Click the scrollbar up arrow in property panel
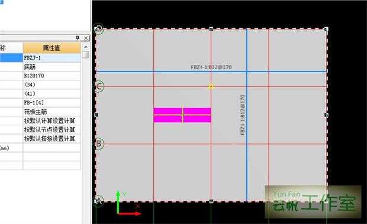Viewport: 367px width, 224px height. click(x=86, y=47)
